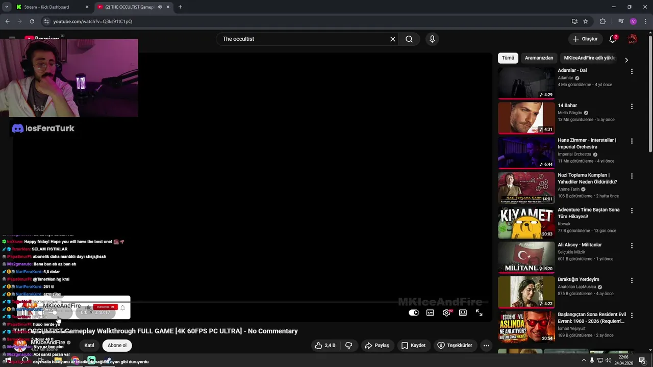
Task: Select the MKIceAndFire adlı yükle chip
Action: (590, 58)
